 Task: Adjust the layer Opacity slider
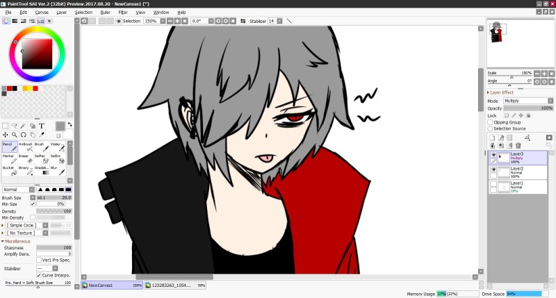pyautogui.click(x=528, y=108)
